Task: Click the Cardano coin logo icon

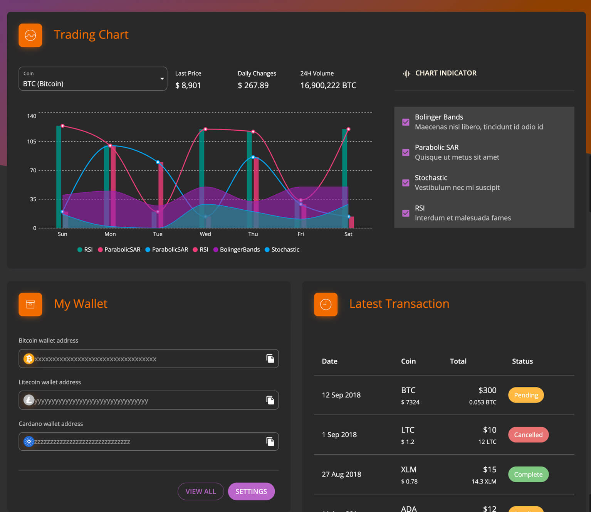Action: point(29,442)
